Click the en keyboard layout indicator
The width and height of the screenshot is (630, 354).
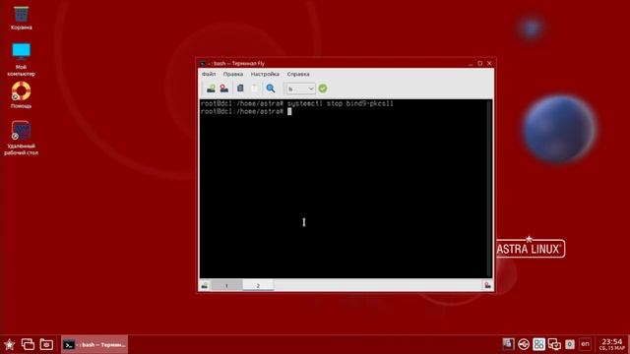[585, 344]
